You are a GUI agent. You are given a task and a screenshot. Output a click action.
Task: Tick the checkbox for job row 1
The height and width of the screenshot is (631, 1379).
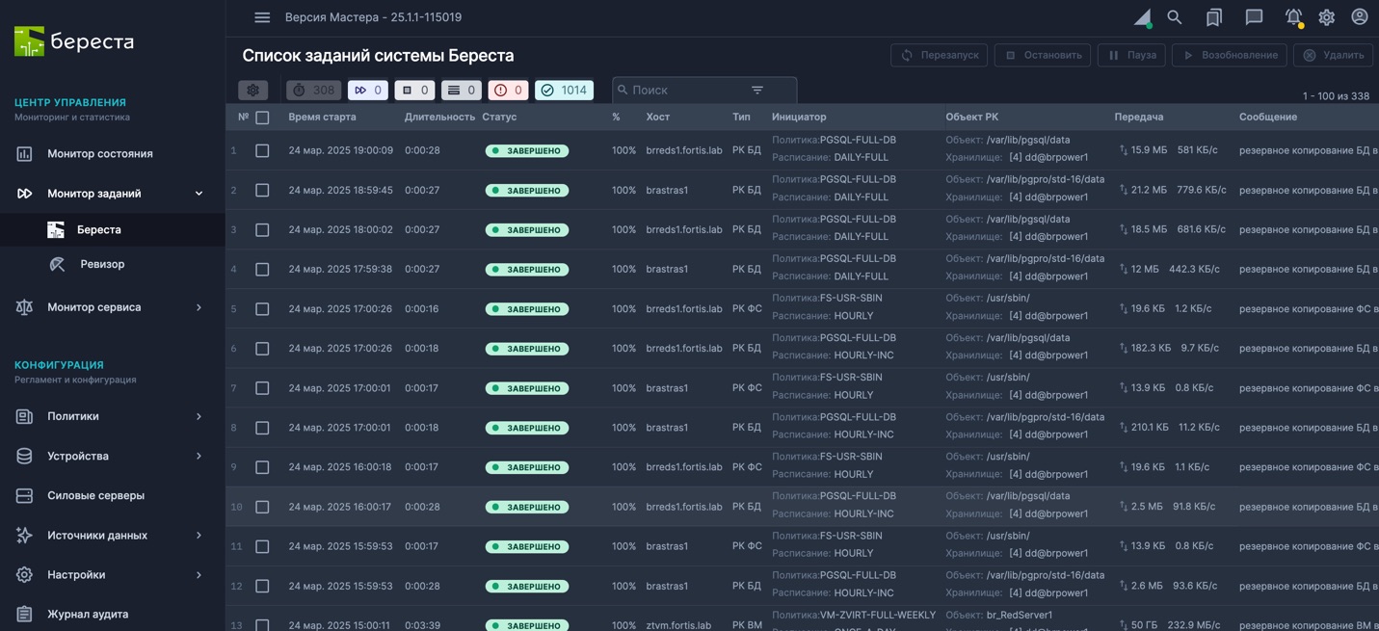[x=262, y=151]
